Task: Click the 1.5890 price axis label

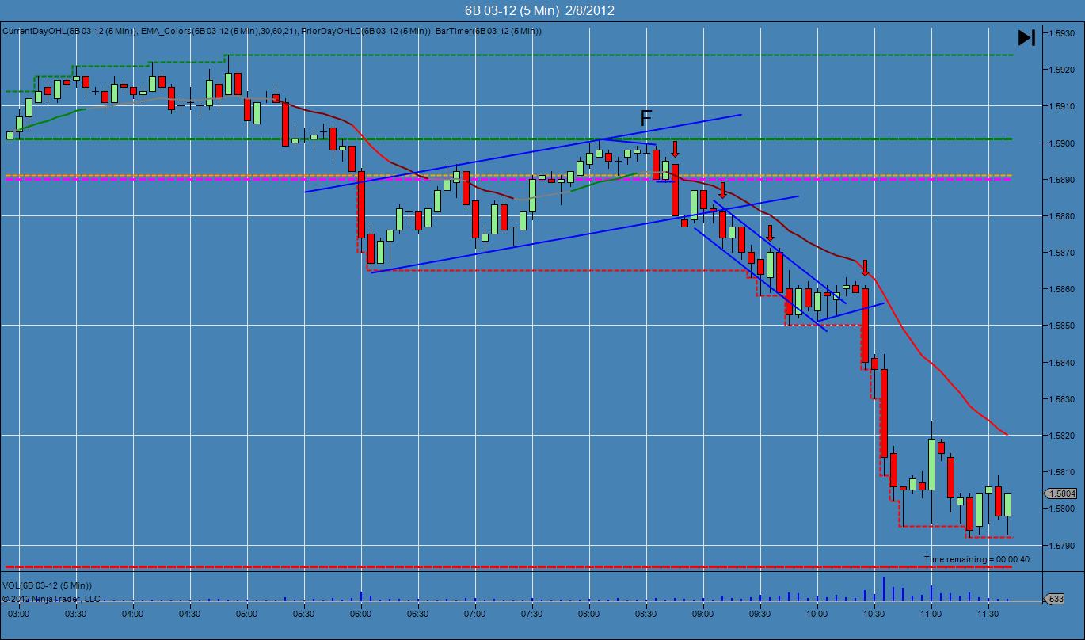Action: point(1062,180)
